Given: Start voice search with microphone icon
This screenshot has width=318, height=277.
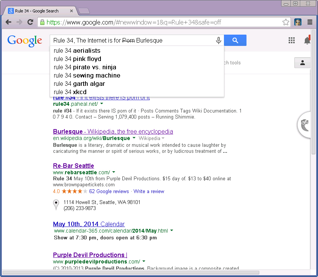Looking at the screenshot, I should 218,40.
